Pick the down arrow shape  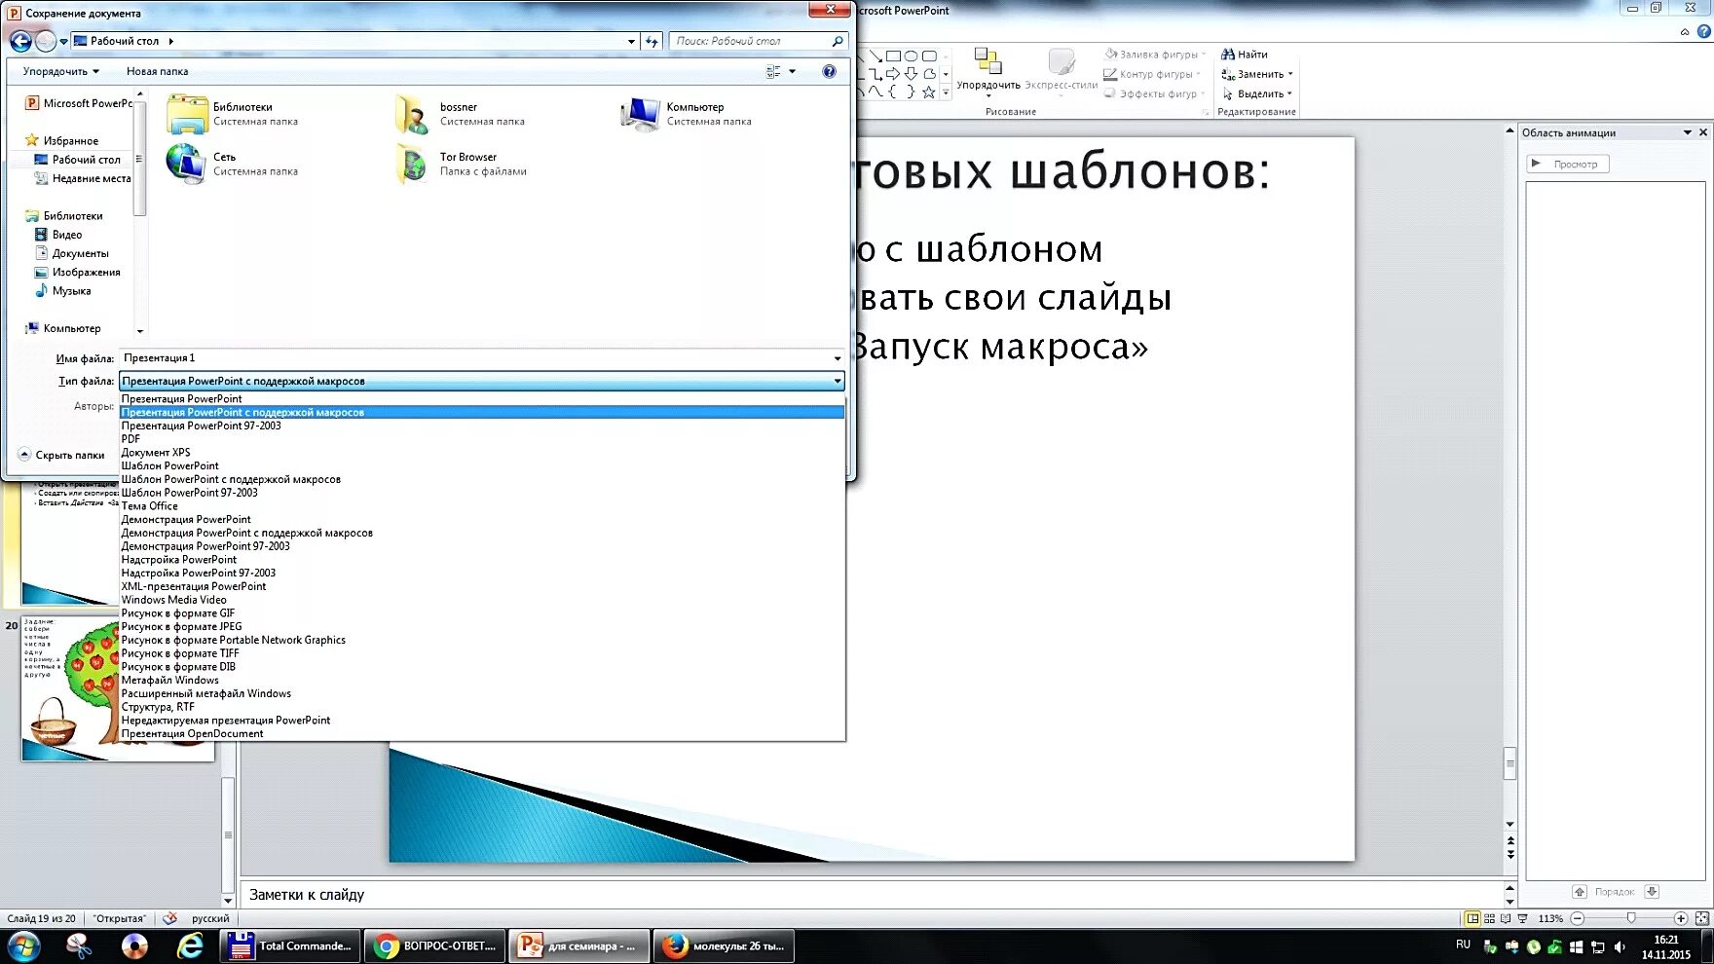click(x=911, y=73)
